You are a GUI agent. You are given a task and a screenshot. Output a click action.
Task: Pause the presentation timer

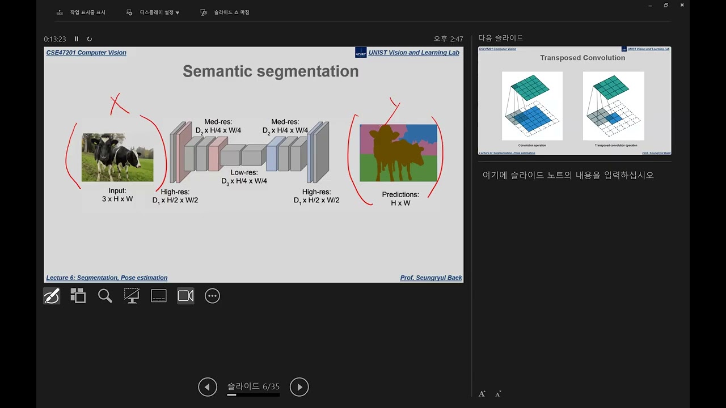[x=77, y=39]
